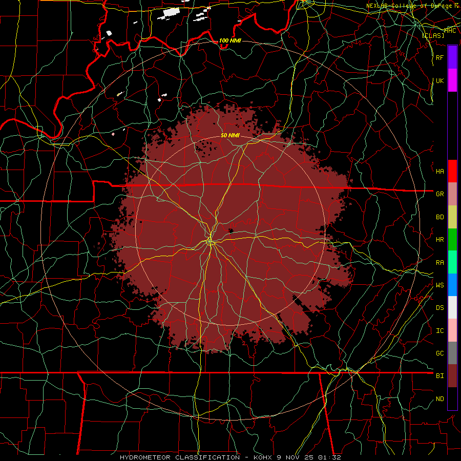The width and height of the screenshot is (461, 461).
Task: Click the brown BI legend swatch
Action: pyautogui.click(x=452, y=376)
